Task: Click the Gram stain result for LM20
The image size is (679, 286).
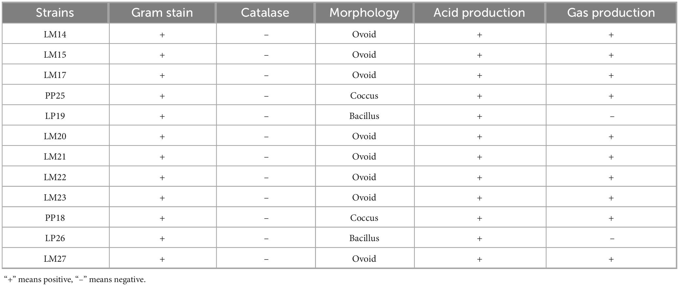Action: [x=162, y=137]
